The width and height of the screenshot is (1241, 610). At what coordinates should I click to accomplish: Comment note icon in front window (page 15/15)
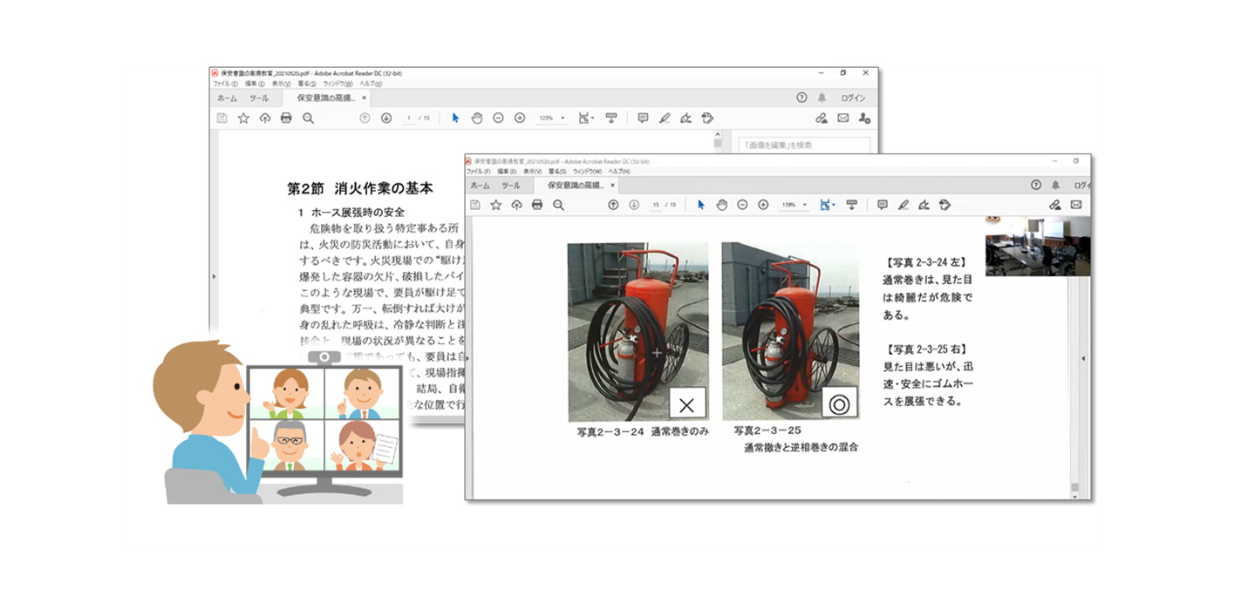[883, 205]
